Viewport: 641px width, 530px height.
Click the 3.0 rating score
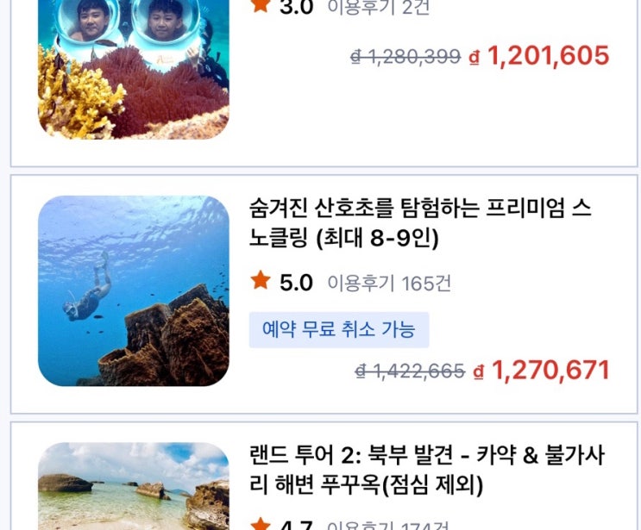296,8
